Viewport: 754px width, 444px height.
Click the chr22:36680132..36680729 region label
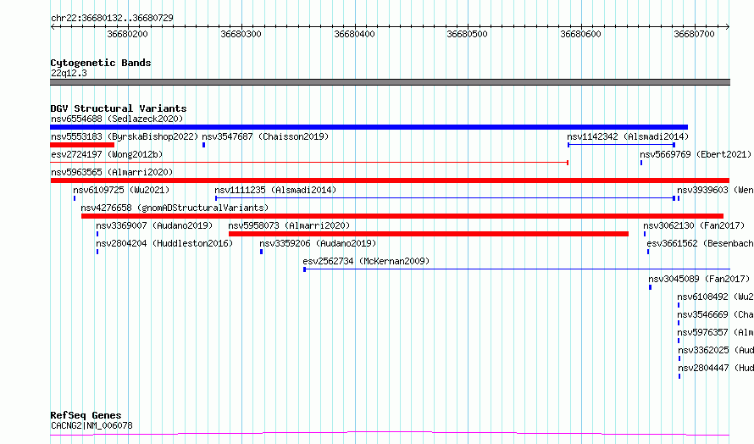[x=112, y=18]
